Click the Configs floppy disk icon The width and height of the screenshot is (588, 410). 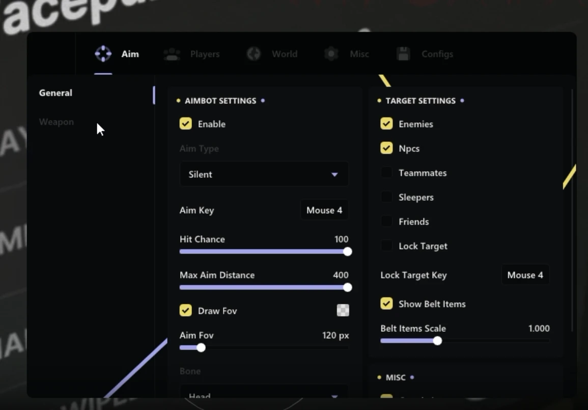tap(404, 54)
